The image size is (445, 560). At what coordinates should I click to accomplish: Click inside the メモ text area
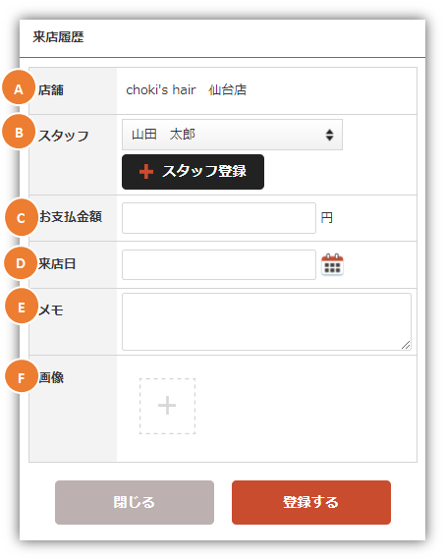click(x=266, y=322)
